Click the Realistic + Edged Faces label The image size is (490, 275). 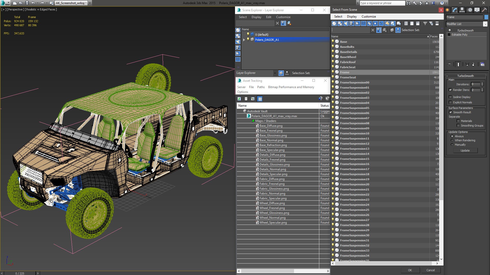pos(41,9)
